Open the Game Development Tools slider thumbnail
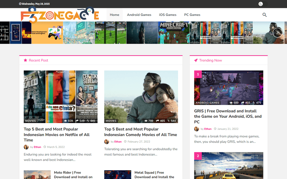 [47, 33]
